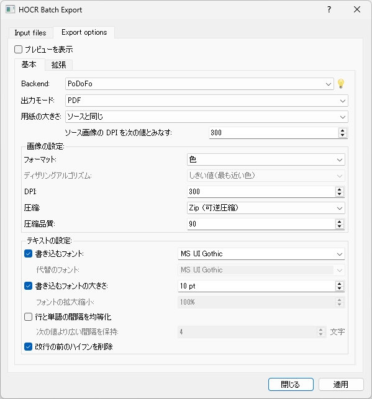
Task: Click the ソース画像の DPI を次の値とみなす label
Action: 119,133
